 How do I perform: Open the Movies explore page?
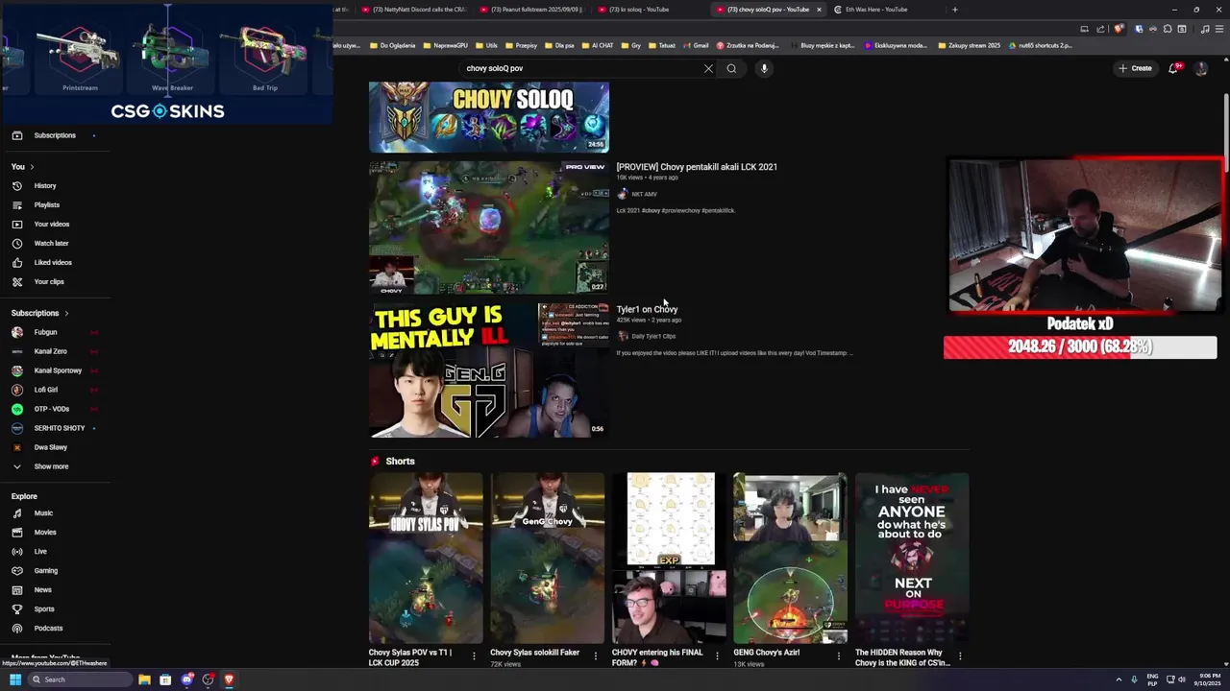coord(45,533)
